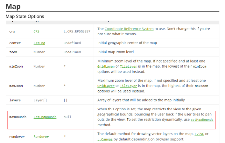Select the center option name
Image resolution: width=225 pixels, height=143 pixels.
point(15,43)
